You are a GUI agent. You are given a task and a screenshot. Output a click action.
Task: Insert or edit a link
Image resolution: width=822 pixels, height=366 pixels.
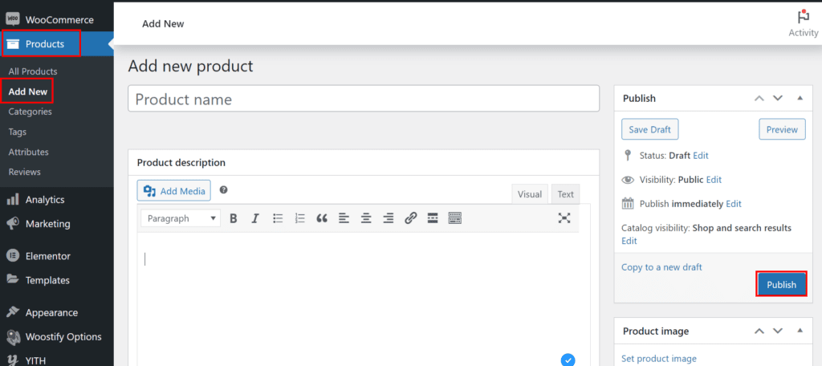pos(410,218)
